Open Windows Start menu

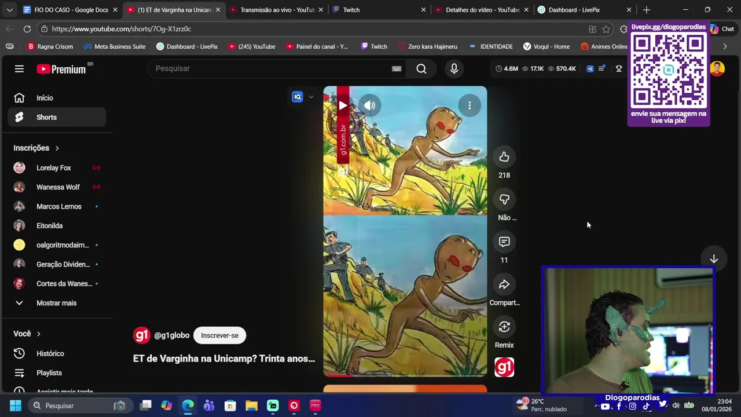pos(15,405)
